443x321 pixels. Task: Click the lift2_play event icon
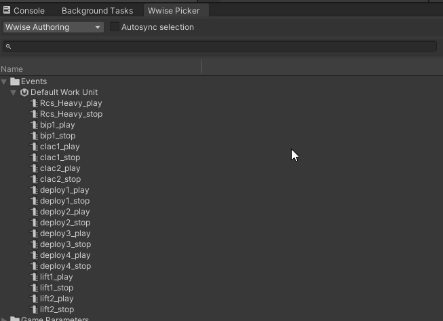(34, 299)
